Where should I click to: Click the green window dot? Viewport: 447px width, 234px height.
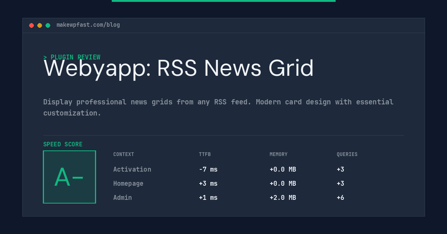[48, 25]
